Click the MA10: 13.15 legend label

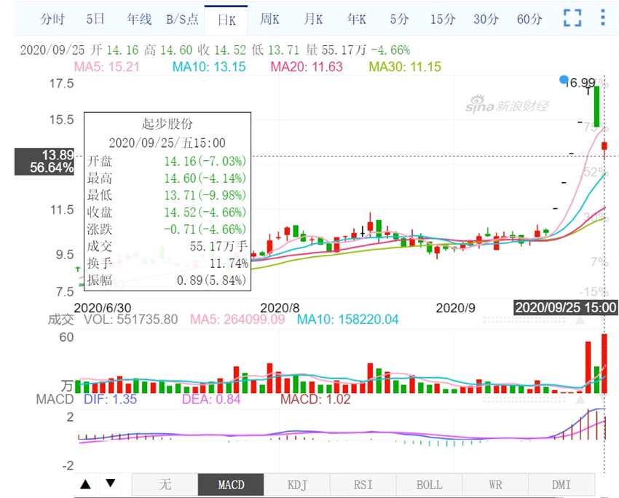click(209, 66)
